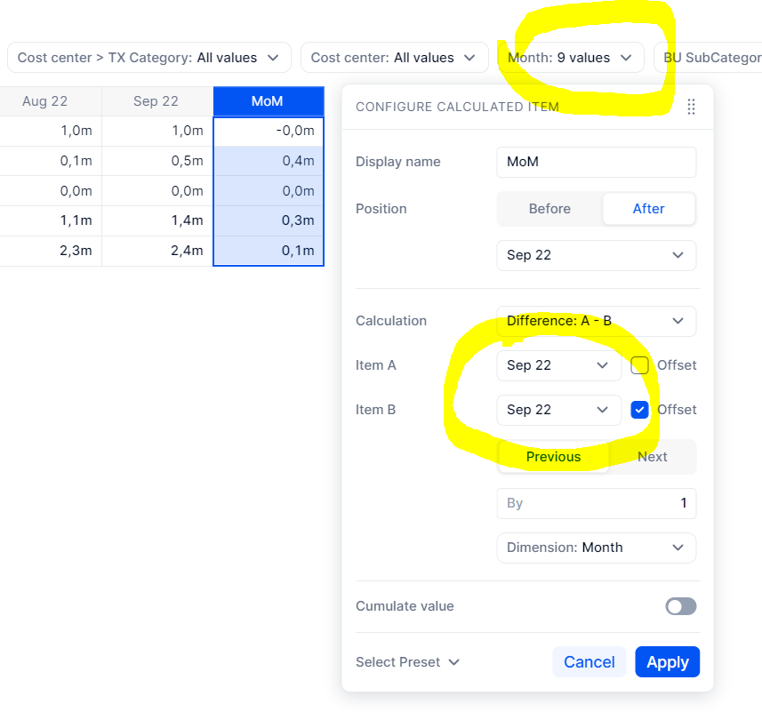This screenshot has width=762, height=712.
Task: Apply the calculated item settings
Action: pyautogui.click(x=667, y=662)
